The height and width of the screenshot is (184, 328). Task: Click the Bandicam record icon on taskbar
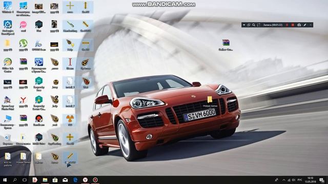(x=95, y=180)
